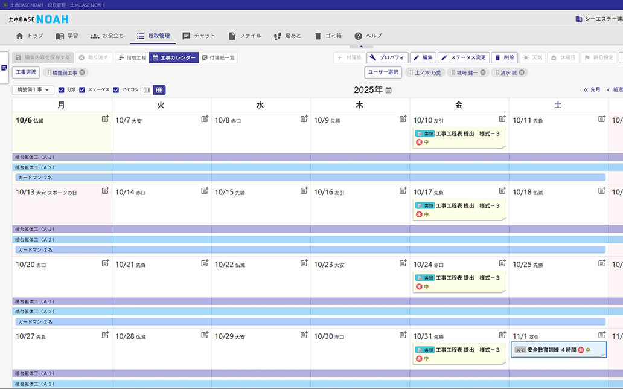
Task: Go to the ファイル tab
Action: point(244,36)
